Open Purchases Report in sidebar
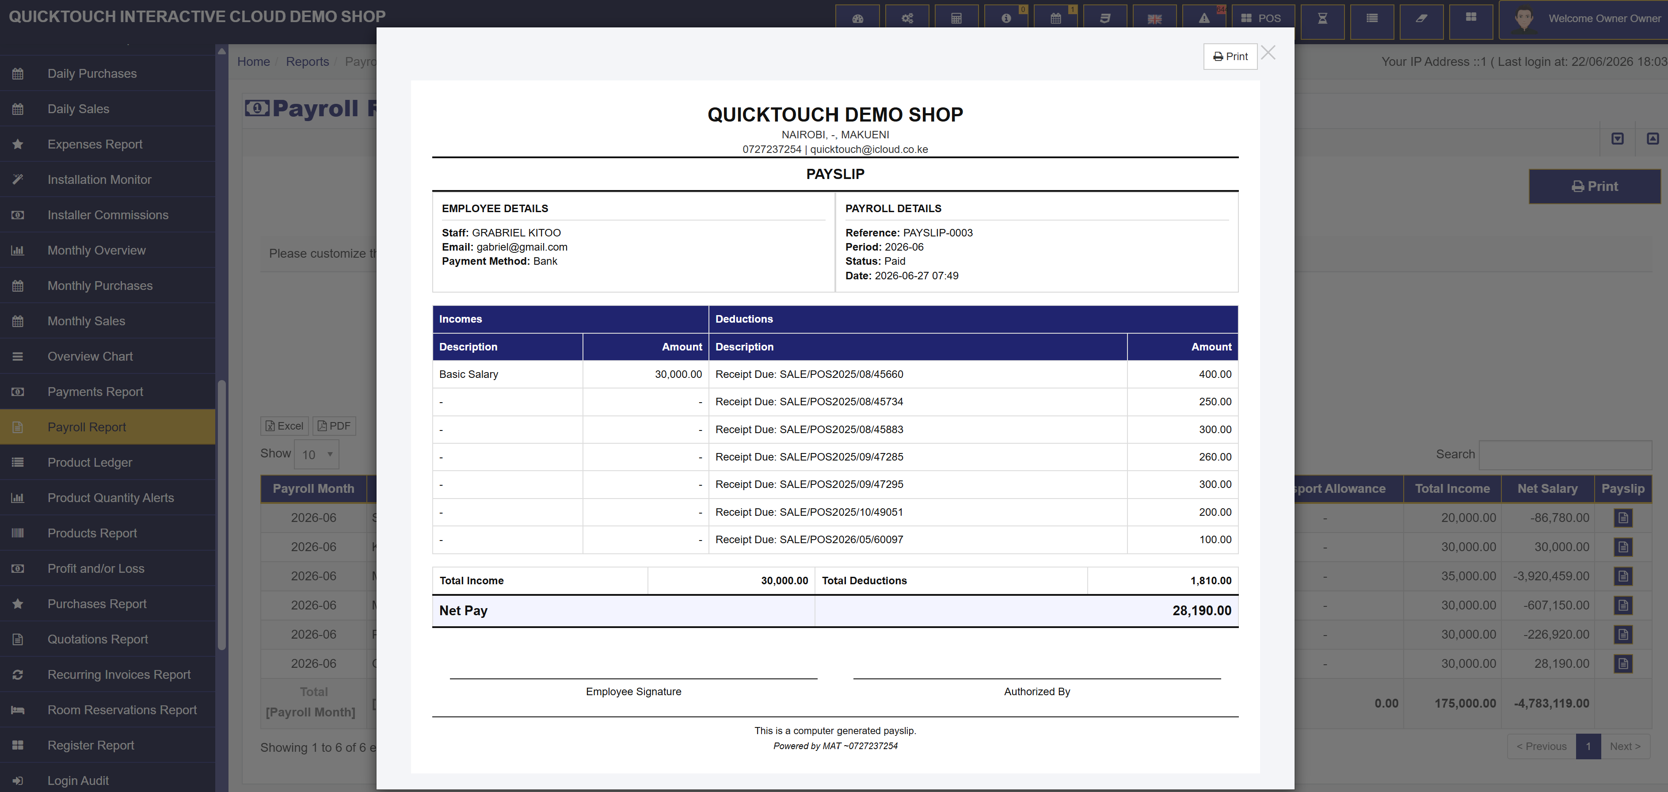Image resolution: width=1668 pixels, height=792 pixels. [107, 604]
